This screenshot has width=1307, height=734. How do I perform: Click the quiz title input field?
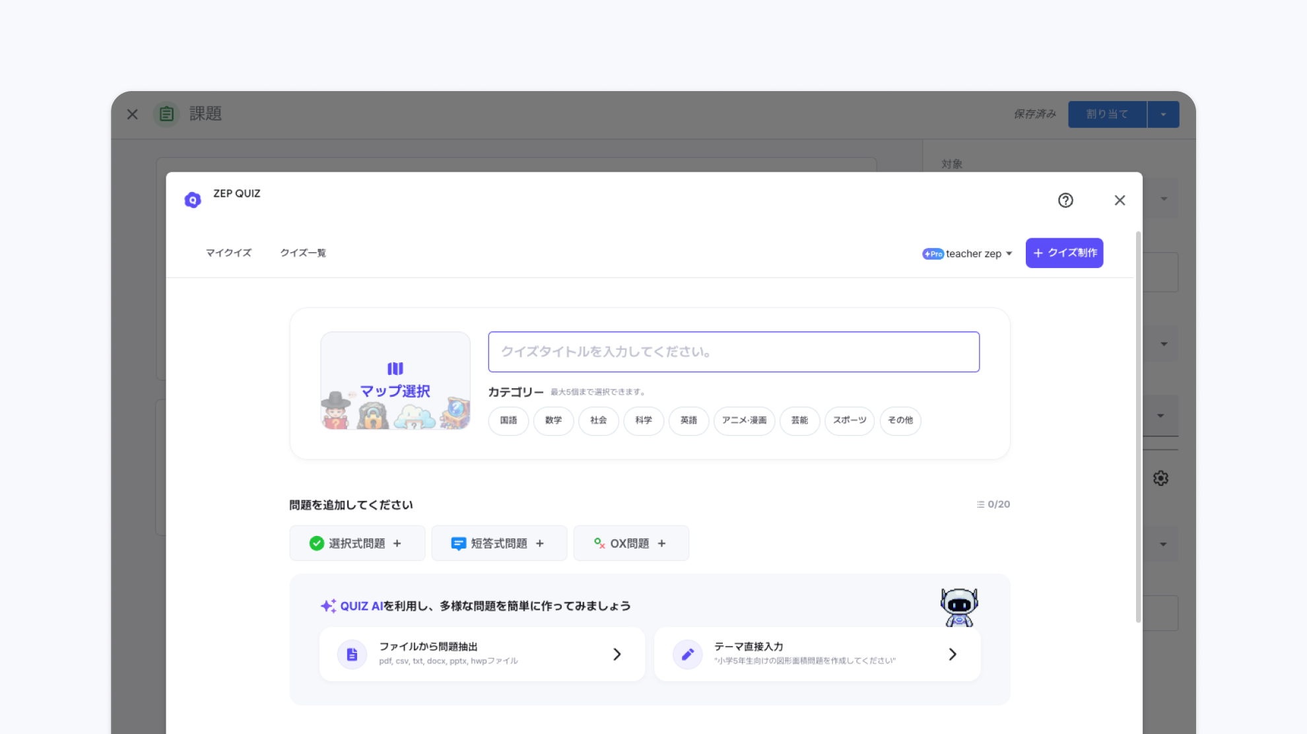click(733, 352)
